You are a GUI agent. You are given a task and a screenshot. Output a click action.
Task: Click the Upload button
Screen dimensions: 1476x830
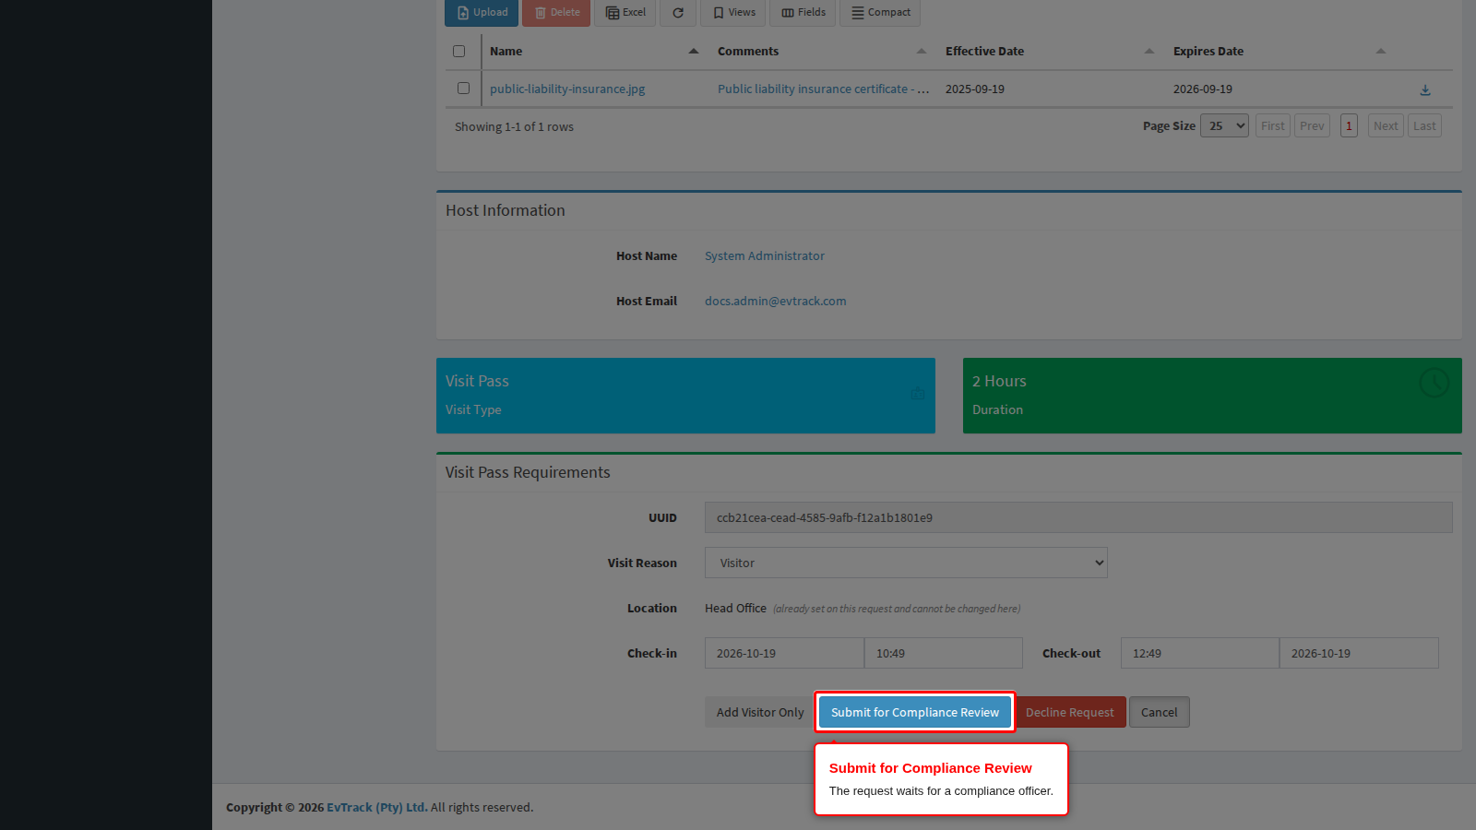pyautogui.click(x=482, y=13)
